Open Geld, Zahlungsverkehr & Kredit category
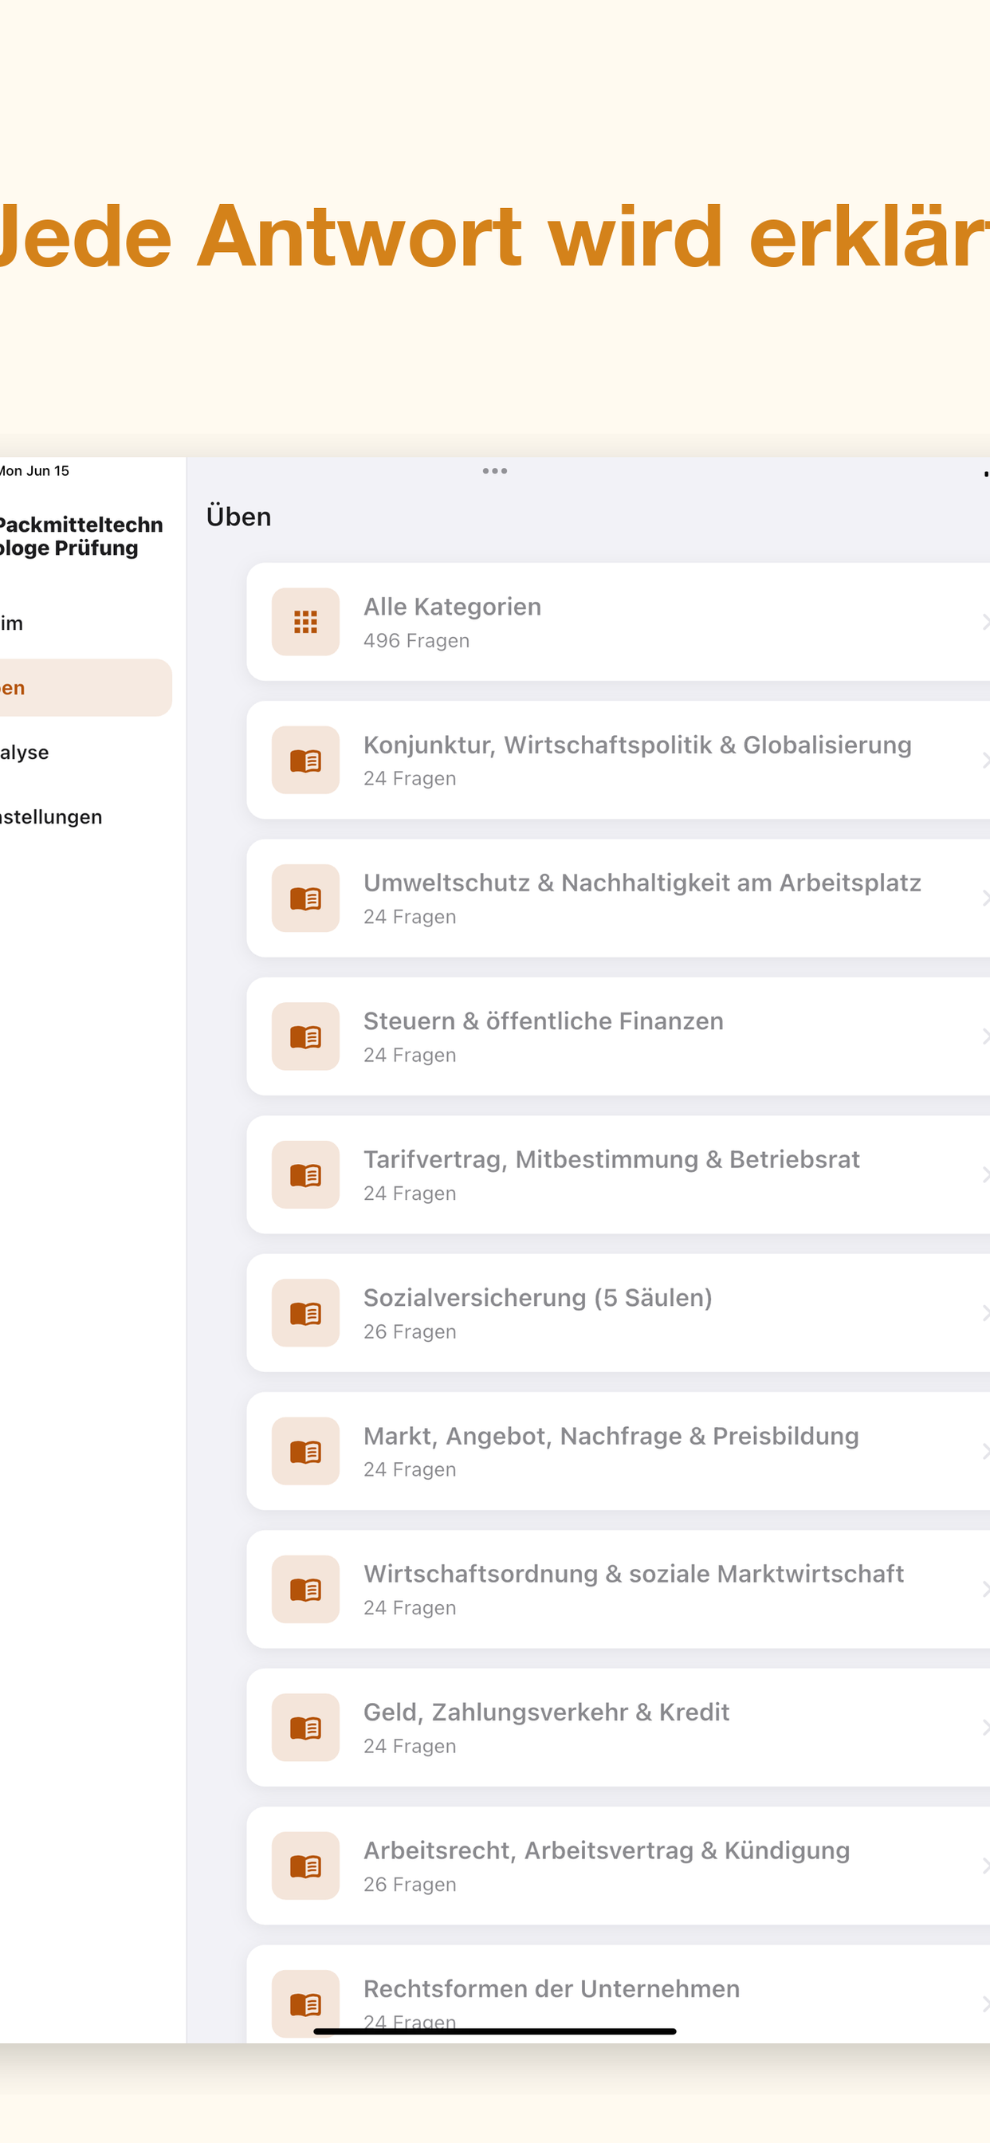The height and width of the screenshot is (2143, 990). click(x=618, y=1727)
